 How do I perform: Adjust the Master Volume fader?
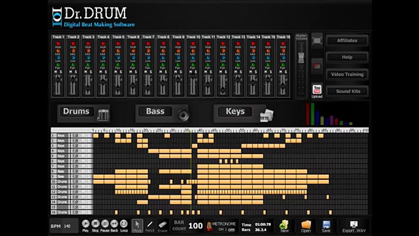[301, 58]
